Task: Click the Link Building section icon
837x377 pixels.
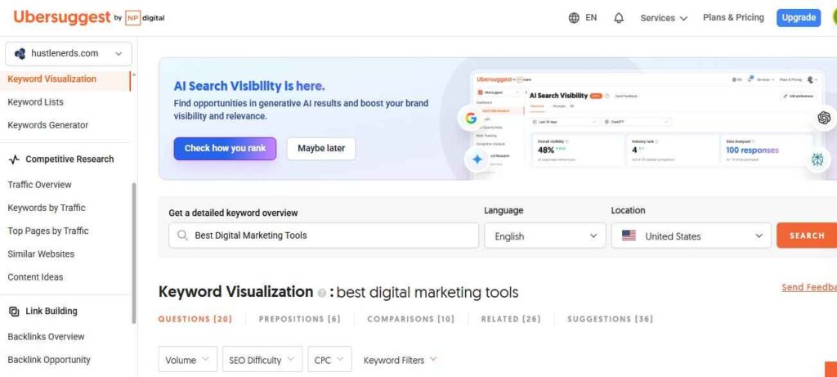Action: point(14,312)
